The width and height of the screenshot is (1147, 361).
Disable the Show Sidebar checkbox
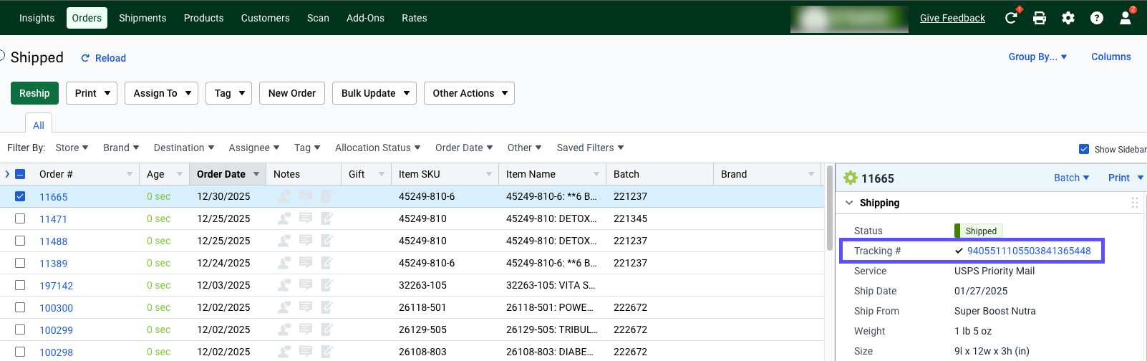[1084, 149]
